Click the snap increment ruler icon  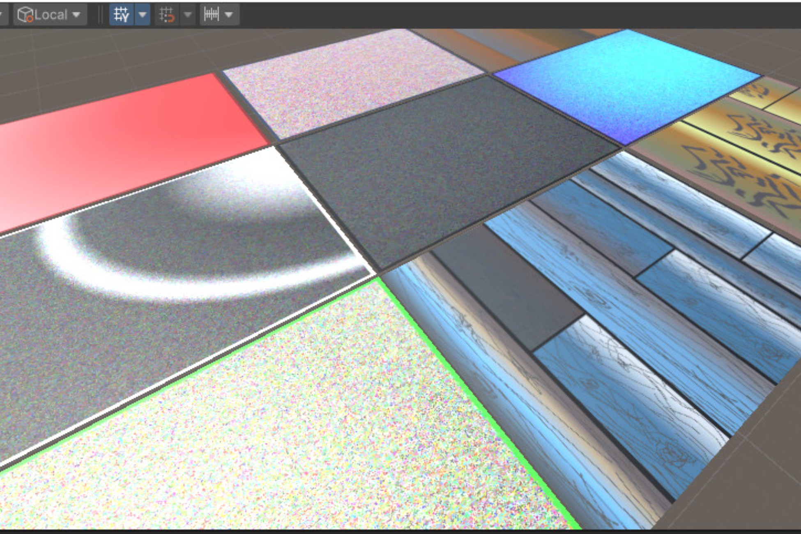pyautogui.click(x=212, y=15)
